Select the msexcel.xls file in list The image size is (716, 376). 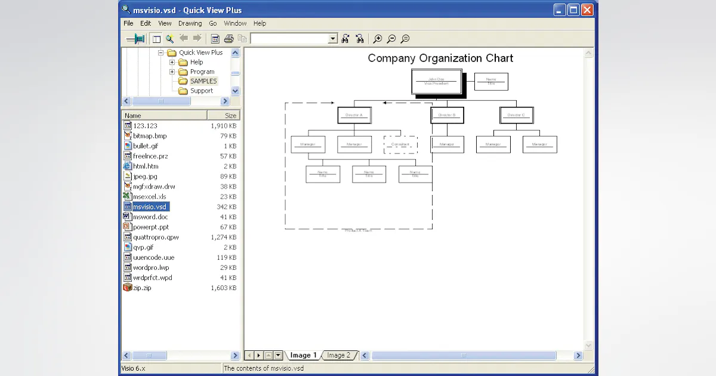pos(149,196)
